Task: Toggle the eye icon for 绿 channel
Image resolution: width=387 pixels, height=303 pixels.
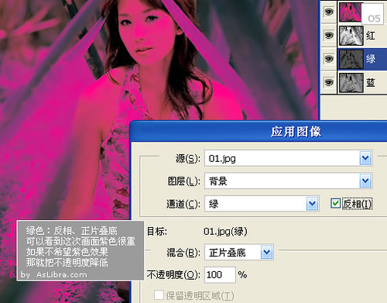Action: pos(329,59)
